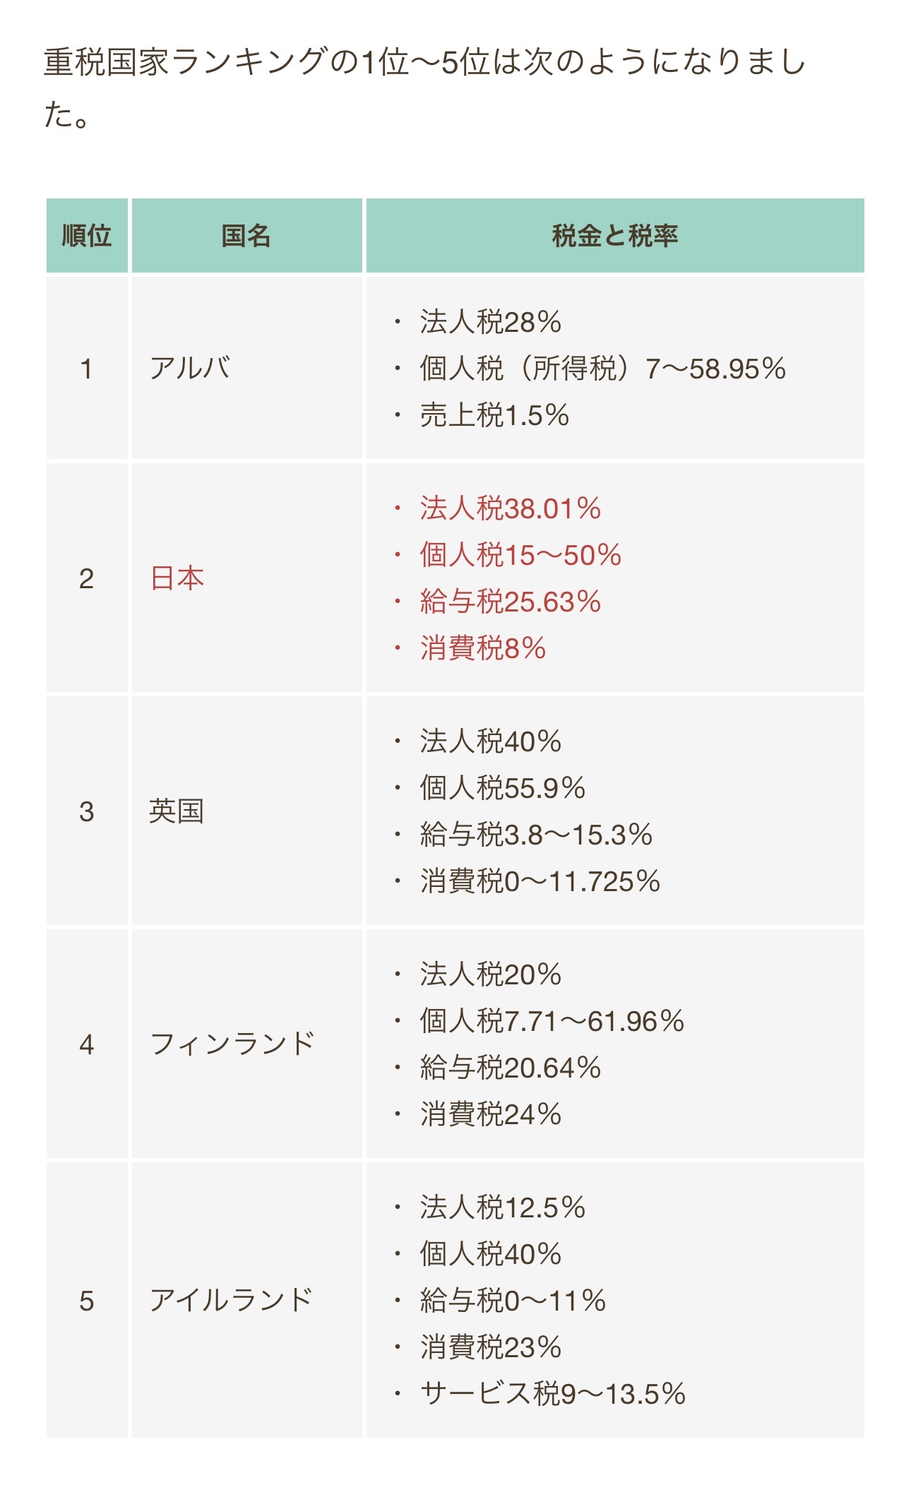The height and width of the screenshot is (1485, 911).
Task: Click the red 日本 country name
Action: (x=177, y=578)
